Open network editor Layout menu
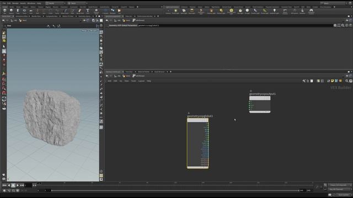 pyautogui.click(x=141, y=81)
